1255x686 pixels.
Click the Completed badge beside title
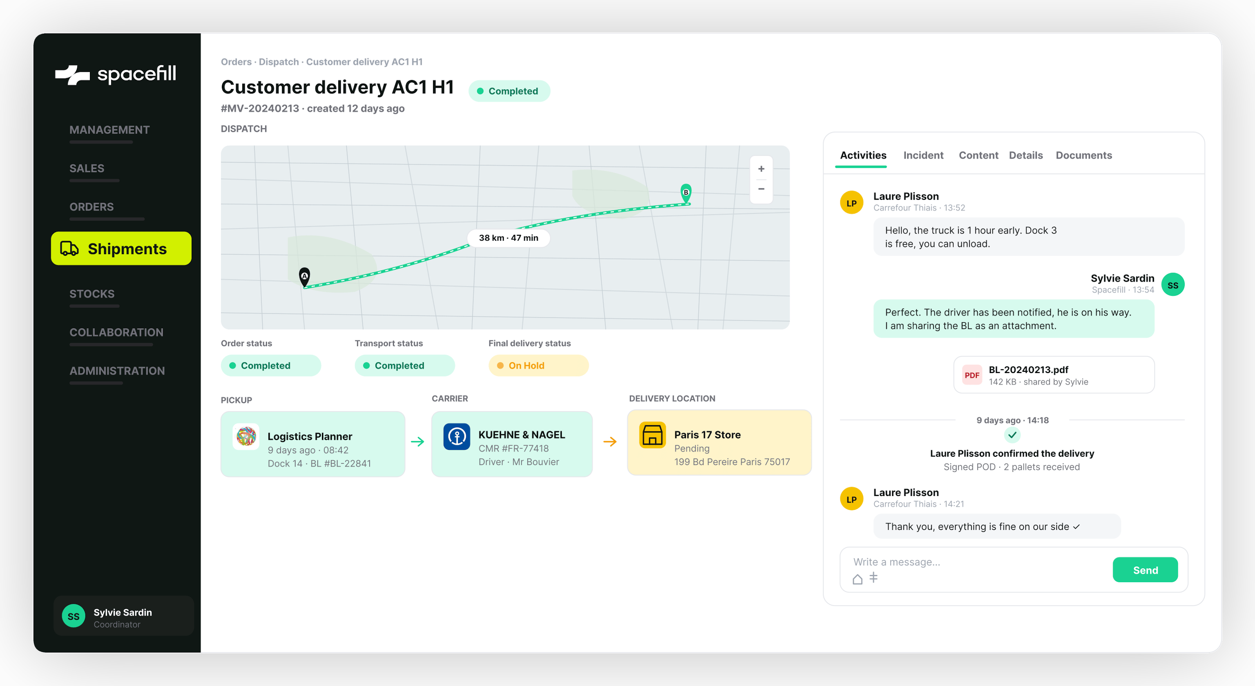point(509,91)
